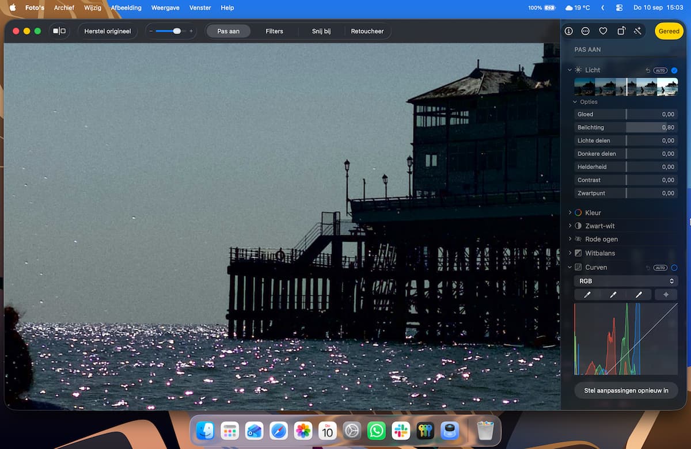Open Slack from the Dock

[x=401, y=431]
